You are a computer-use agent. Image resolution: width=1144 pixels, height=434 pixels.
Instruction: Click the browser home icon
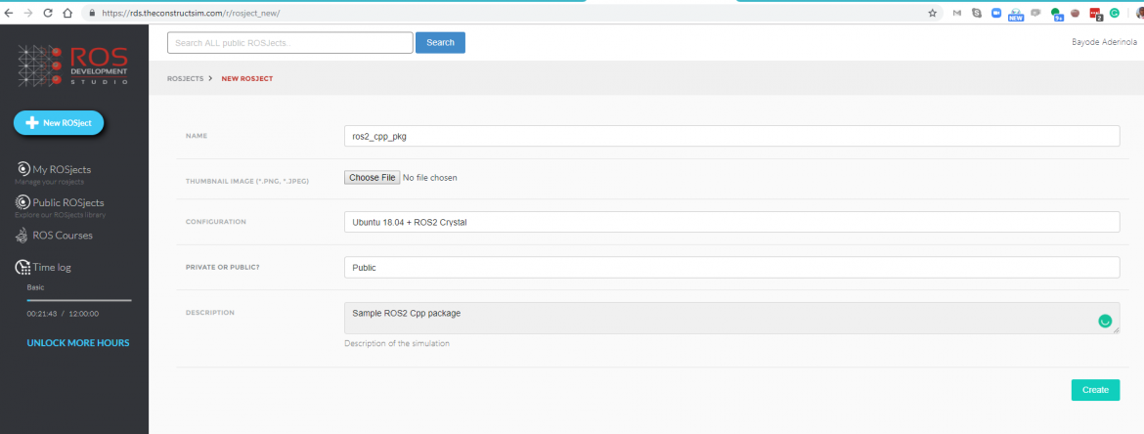point(66,14)
